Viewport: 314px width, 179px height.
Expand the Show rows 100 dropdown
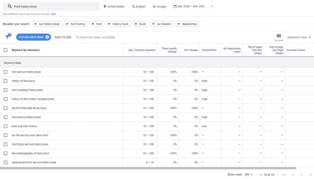coord(249,175)
